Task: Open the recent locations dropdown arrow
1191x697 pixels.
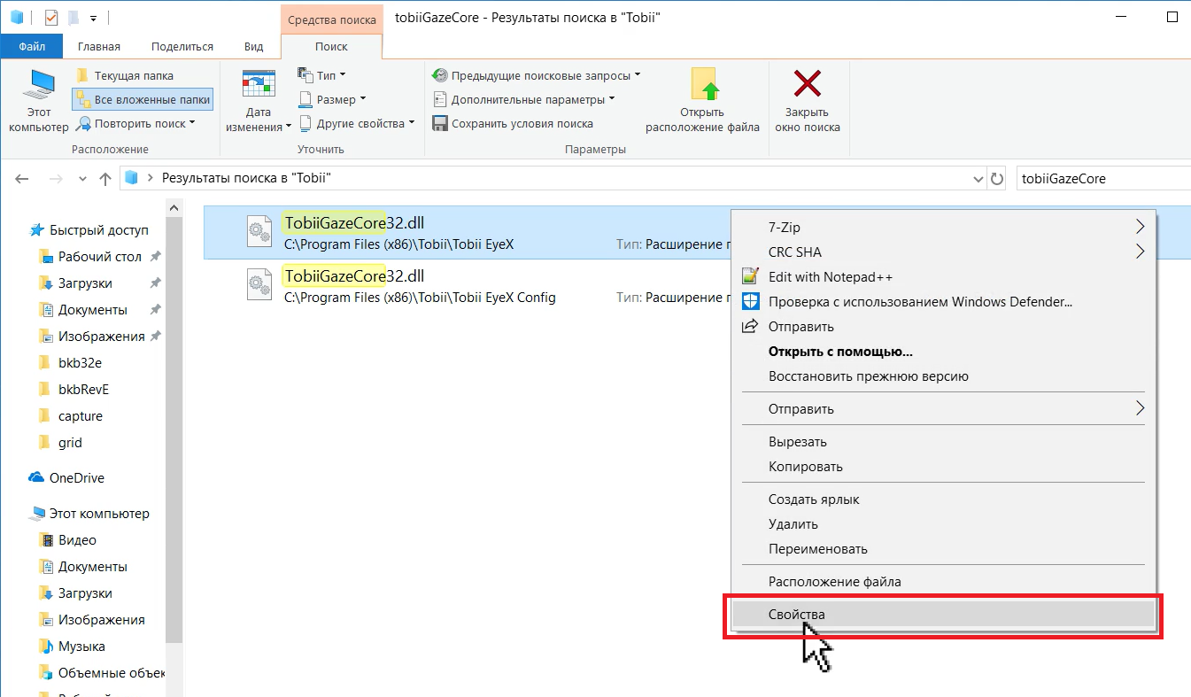Action: (83, 178)
